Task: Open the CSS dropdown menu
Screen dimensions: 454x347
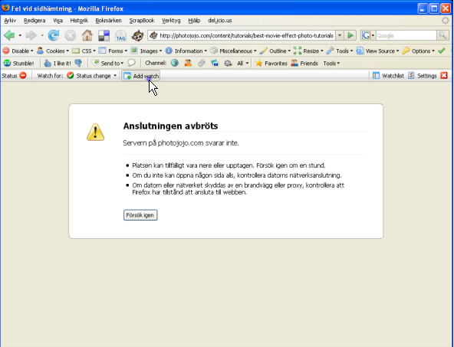Action: (84, 51)
